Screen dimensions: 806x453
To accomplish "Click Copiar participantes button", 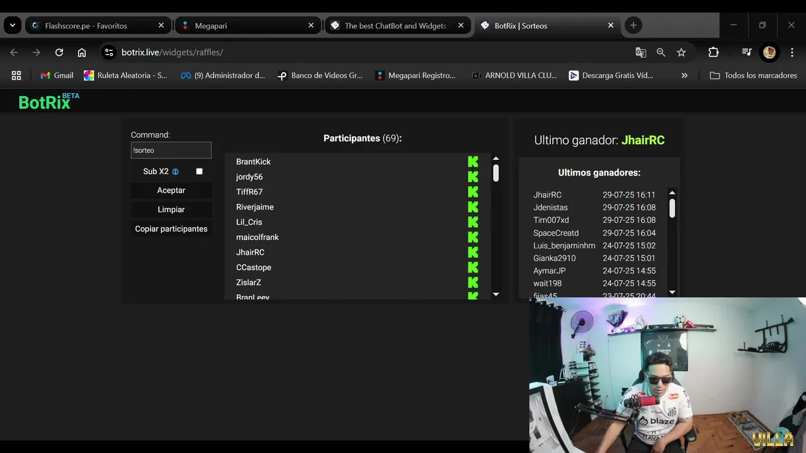I will tap(171, 229).
